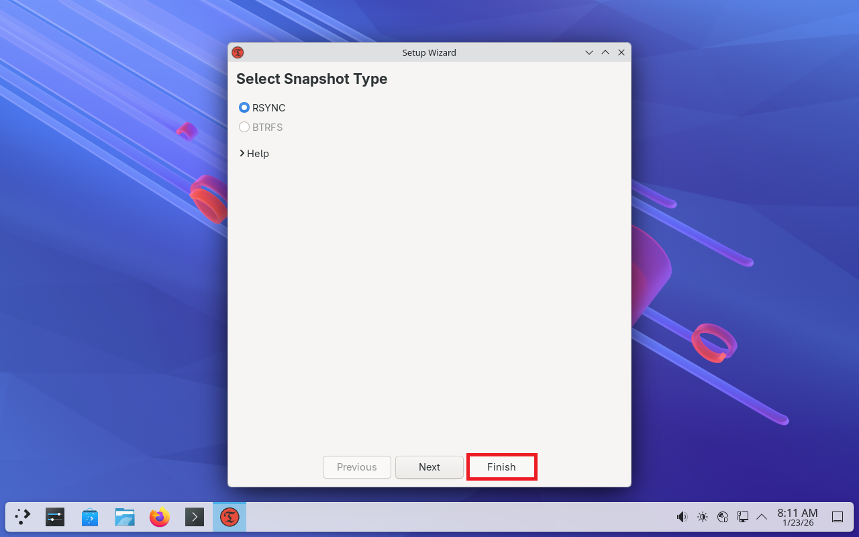859x537 pixels.
Task: Open the Konsole terminal
Action: [195, 517]
